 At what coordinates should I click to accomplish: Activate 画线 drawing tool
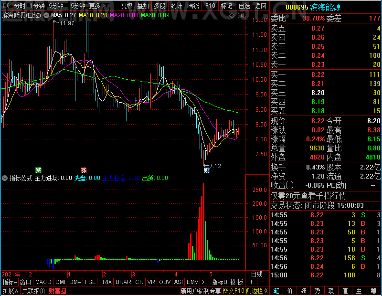click(x=193, y=6)
